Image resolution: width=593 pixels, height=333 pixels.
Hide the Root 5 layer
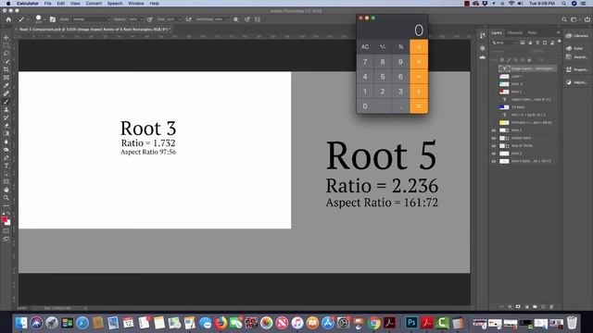click(494, 154)
